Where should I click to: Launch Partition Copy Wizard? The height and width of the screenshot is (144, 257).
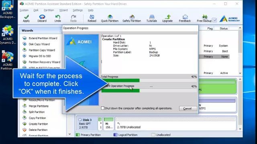[42, 50]
